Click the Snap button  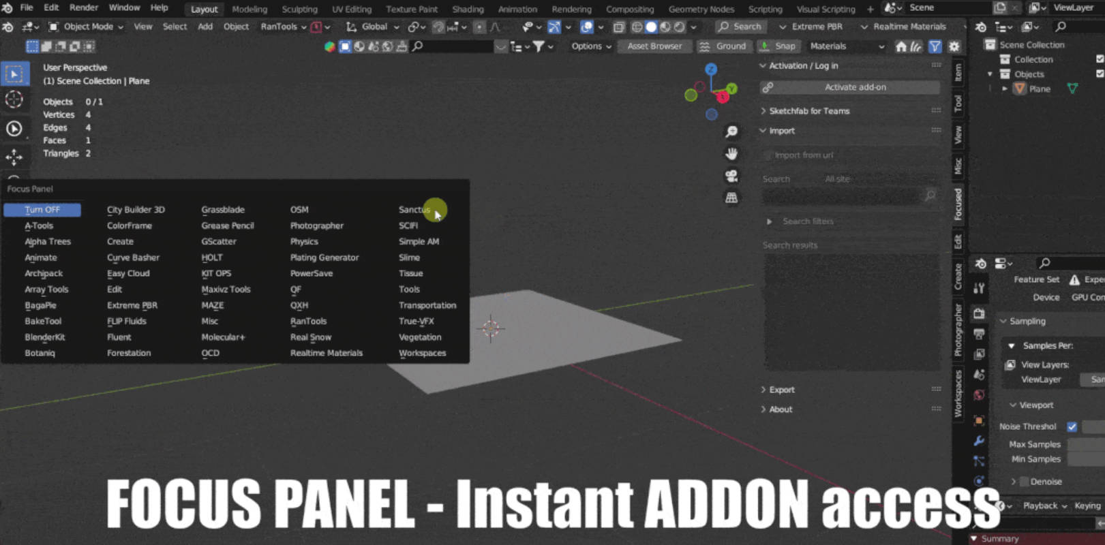coord(778,46)
